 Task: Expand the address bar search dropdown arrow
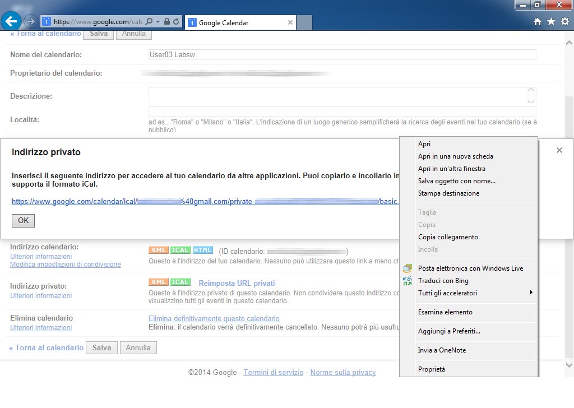(157, 22)
